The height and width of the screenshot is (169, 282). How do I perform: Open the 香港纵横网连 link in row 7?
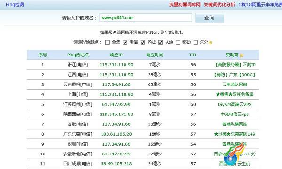(235, 124)
